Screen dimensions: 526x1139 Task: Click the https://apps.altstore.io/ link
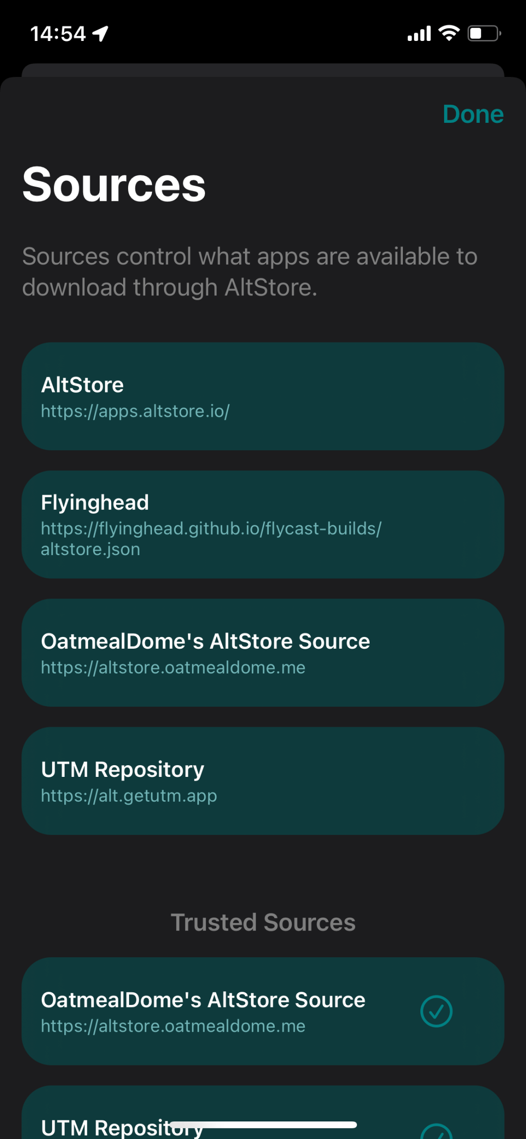point(135,411)
